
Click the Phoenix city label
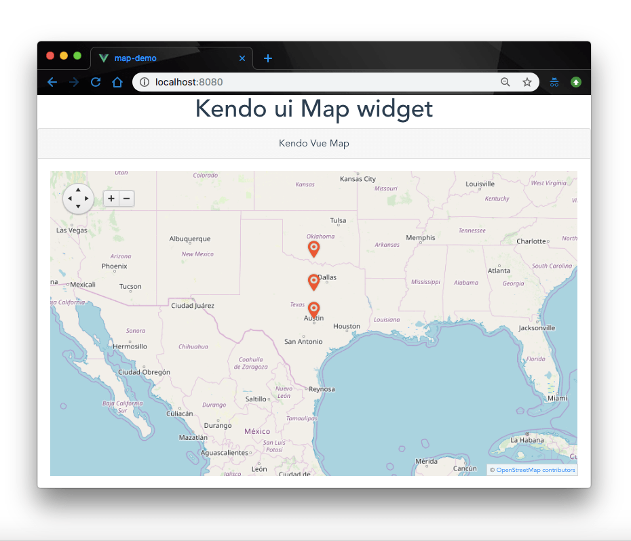pos(114,266)
